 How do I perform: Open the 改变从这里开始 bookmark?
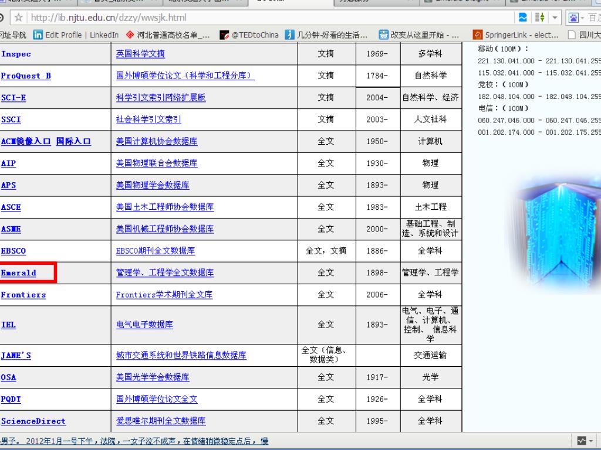419,35
